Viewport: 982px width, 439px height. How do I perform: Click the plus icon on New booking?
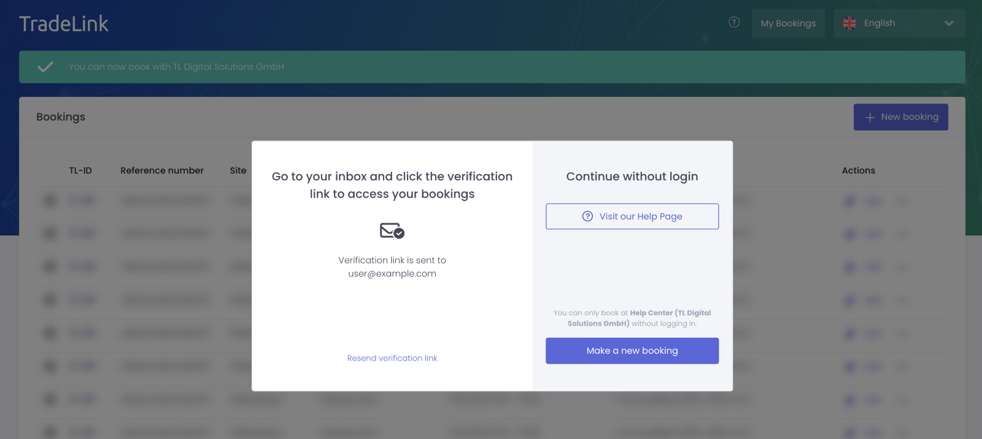point(870,117)
